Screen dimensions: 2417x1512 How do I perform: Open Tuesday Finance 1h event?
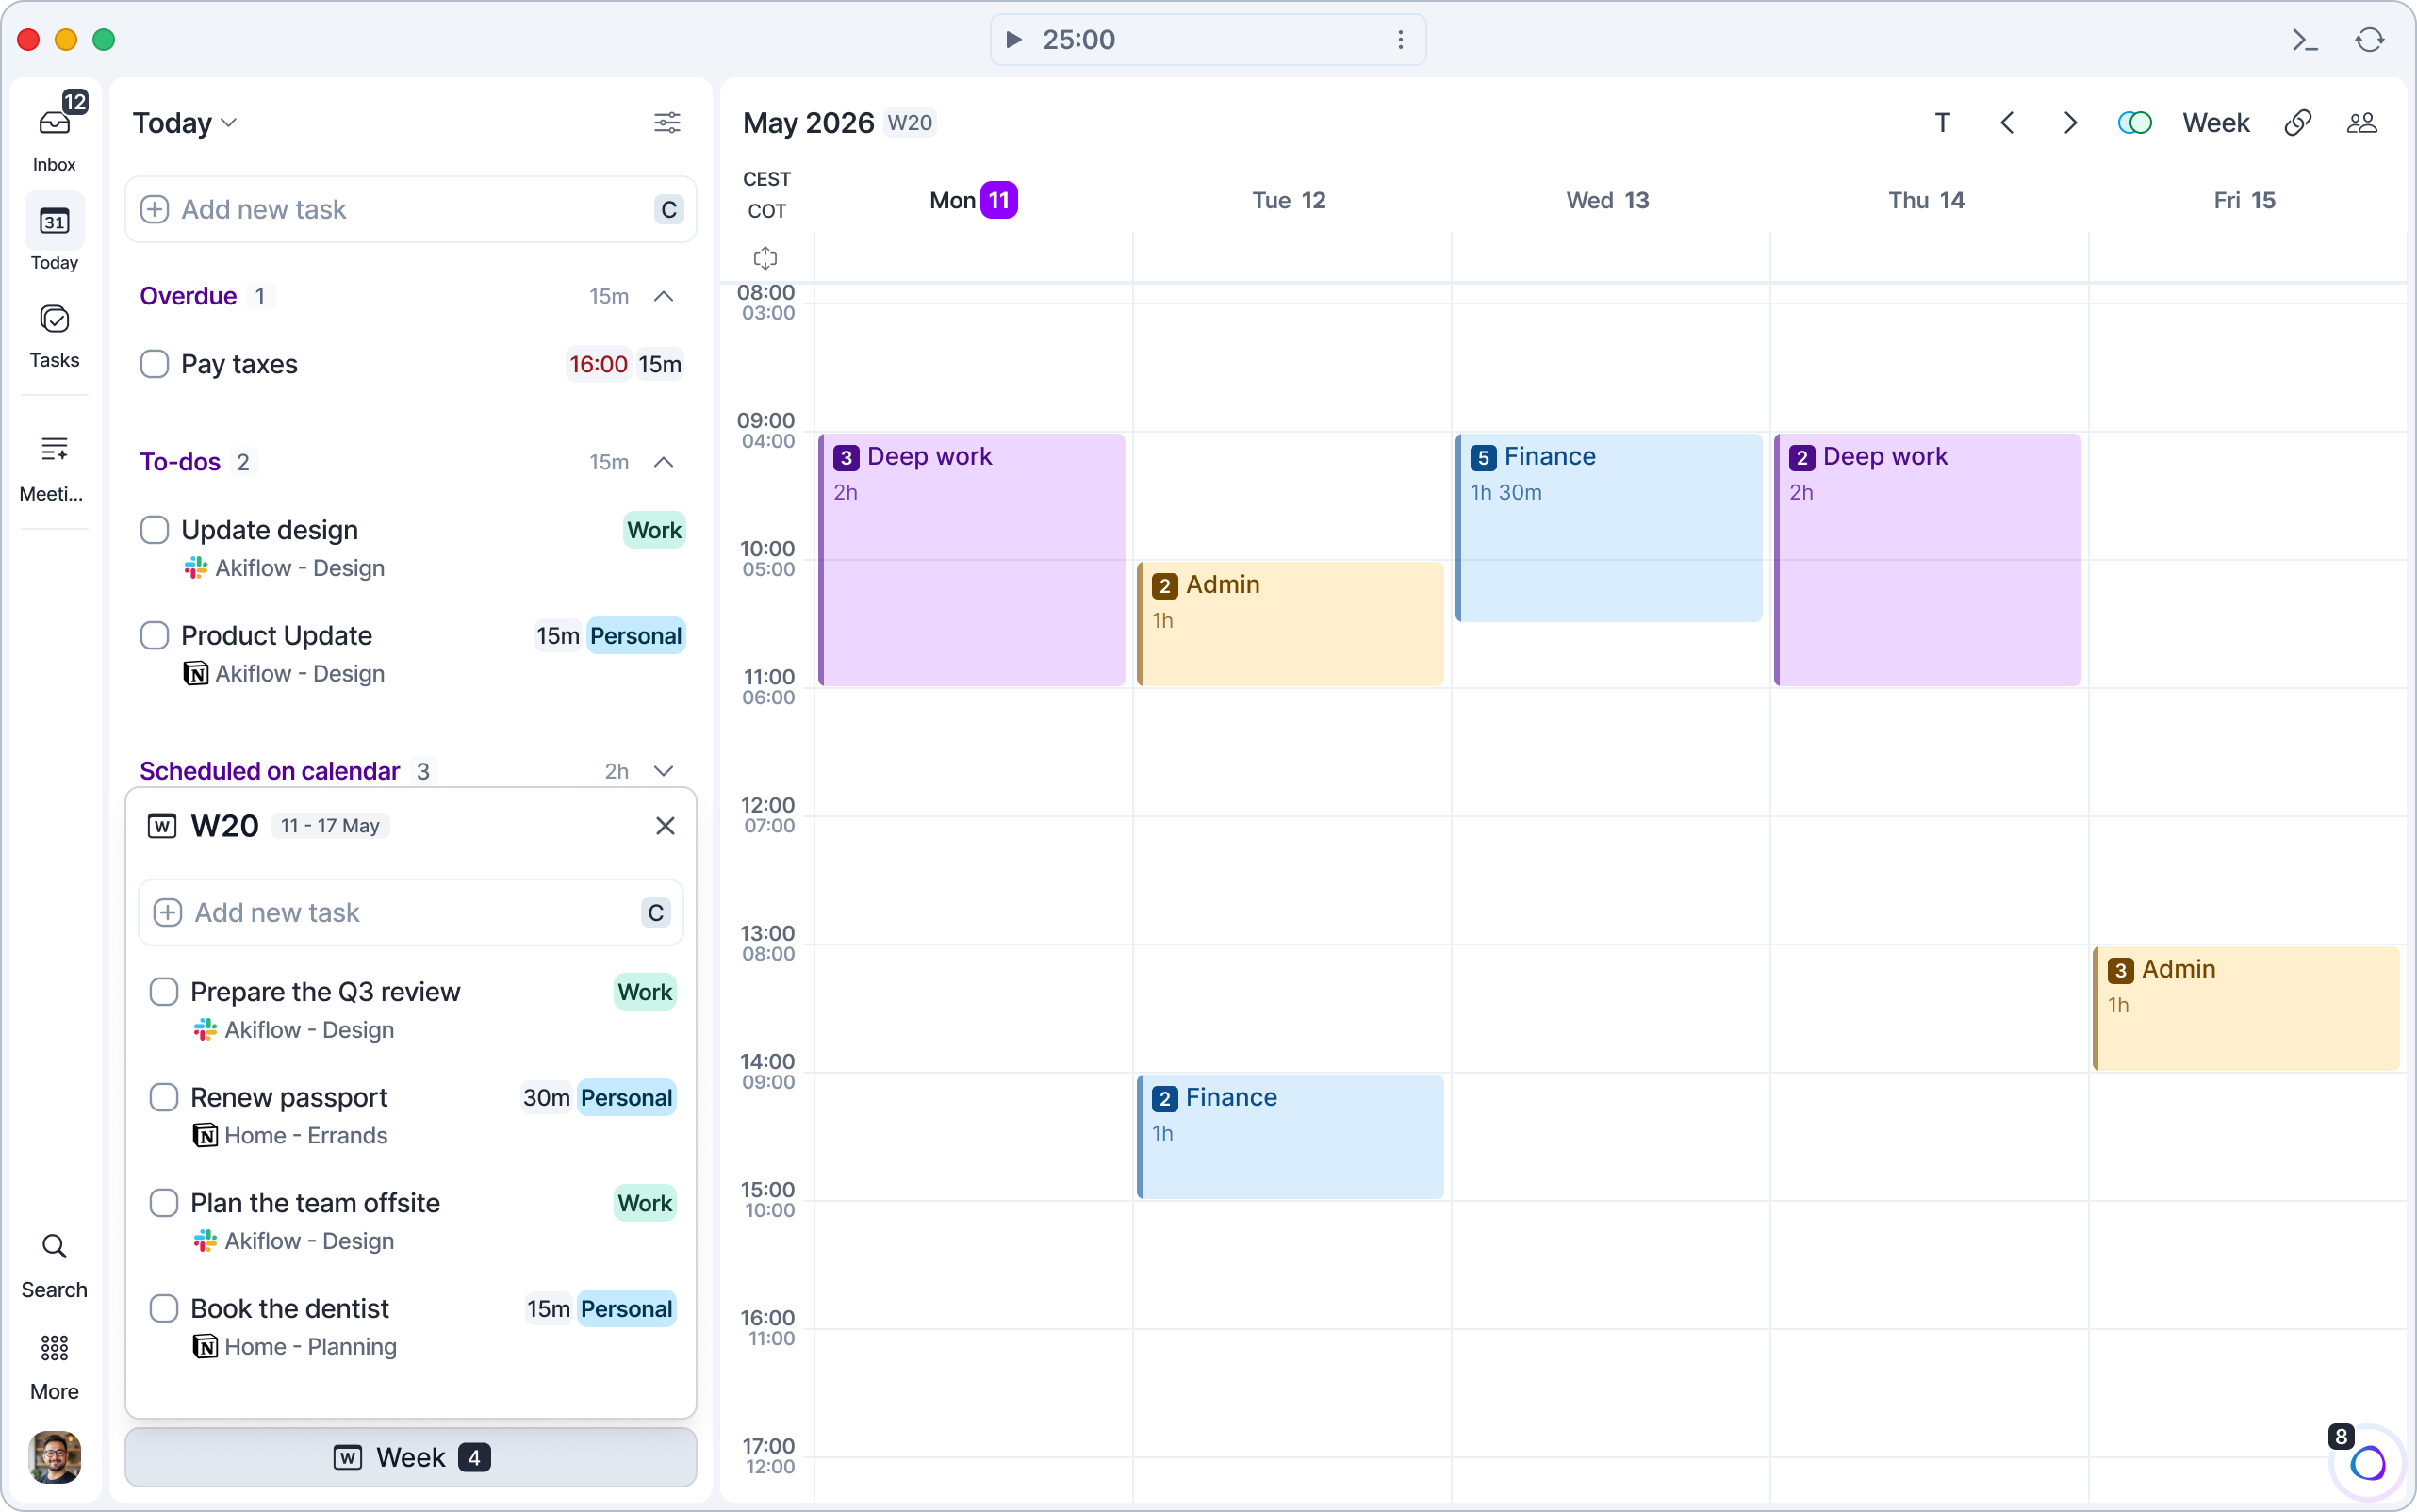(x=1290, y=1136)
